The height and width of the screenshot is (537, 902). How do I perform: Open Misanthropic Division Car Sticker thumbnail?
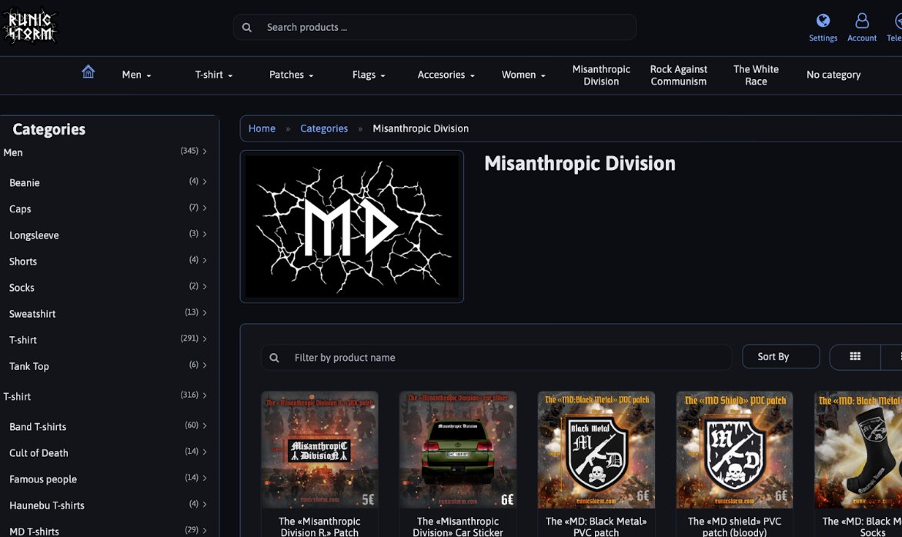point(458,449)
